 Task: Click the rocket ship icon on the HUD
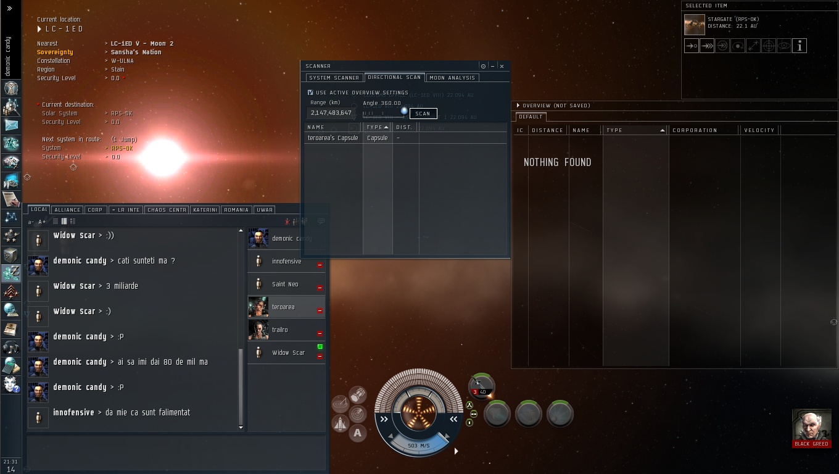click(x=340, y=423)
